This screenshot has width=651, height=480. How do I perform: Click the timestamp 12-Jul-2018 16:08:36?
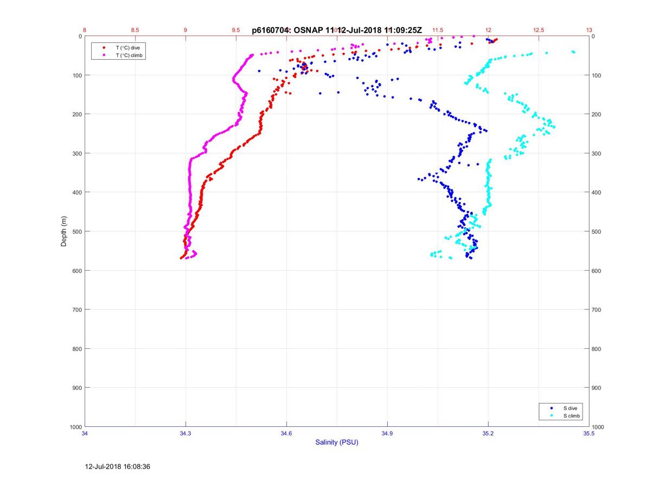click(117, 466)
